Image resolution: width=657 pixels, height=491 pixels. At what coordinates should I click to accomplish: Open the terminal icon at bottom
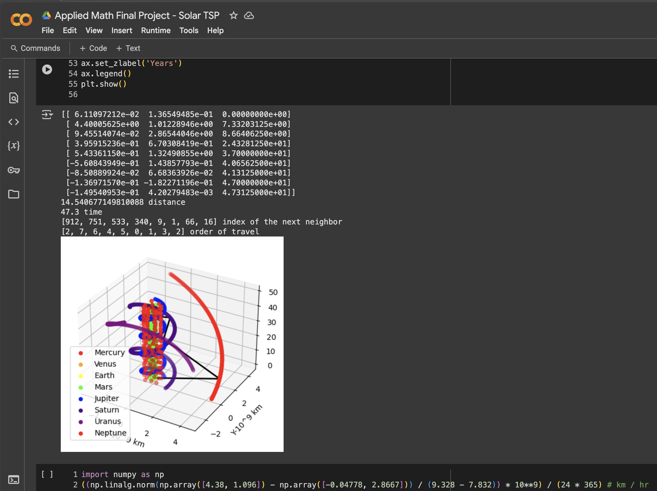point(14,480)
